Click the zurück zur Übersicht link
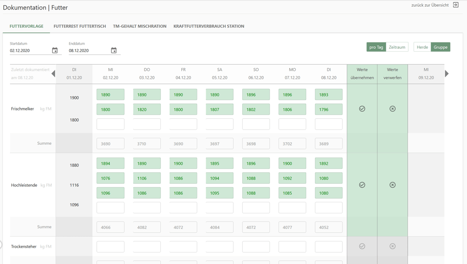Viewport: 467px width, 264px height. pyautogui.click(x=430, y=5)
